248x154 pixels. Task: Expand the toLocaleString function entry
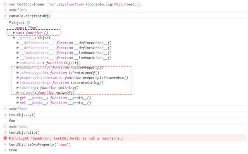[x=18, y=83]
